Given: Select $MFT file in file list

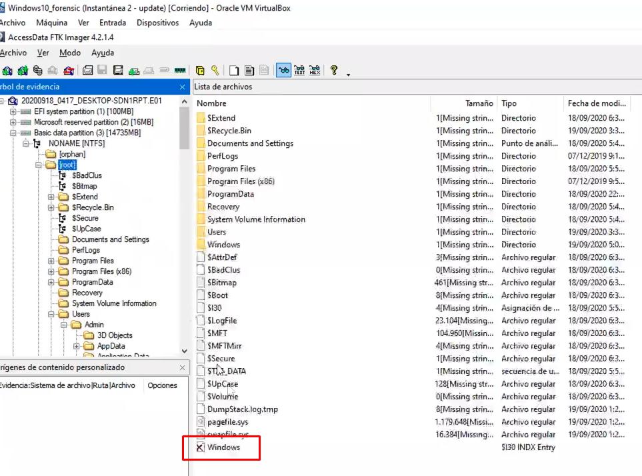Looking at the screenshot, I should [217, 333].
